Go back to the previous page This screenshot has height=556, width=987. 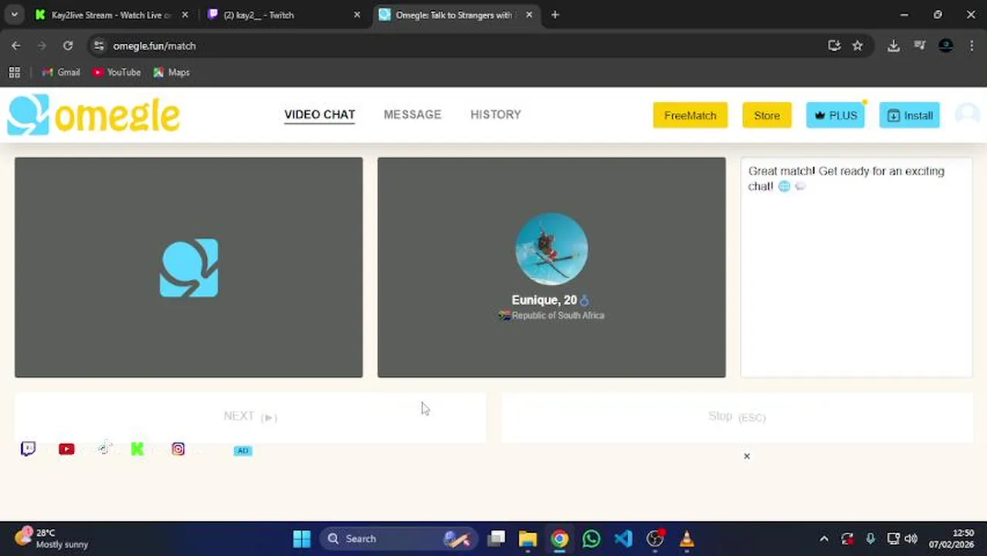pos(16,46)
